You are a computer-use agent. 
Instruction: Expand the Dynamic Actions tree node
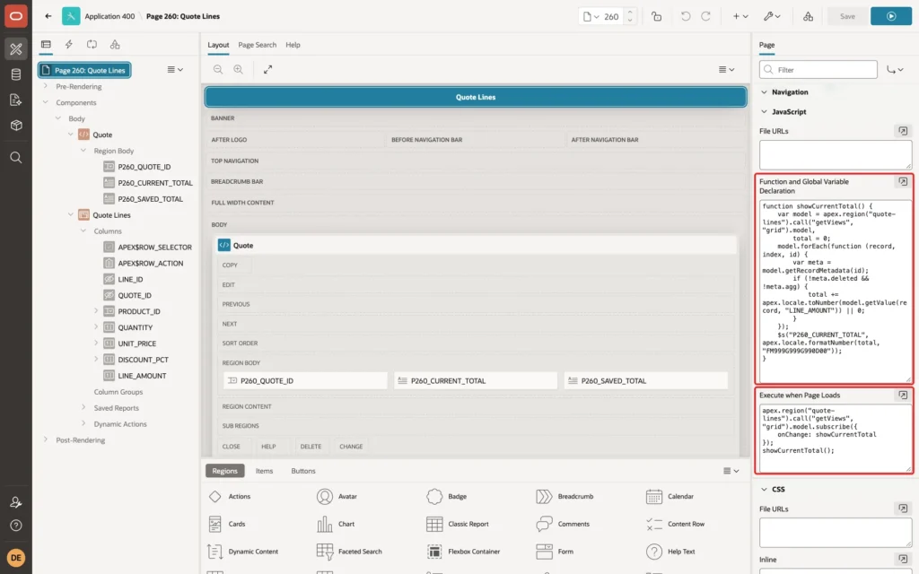(83, 423)
